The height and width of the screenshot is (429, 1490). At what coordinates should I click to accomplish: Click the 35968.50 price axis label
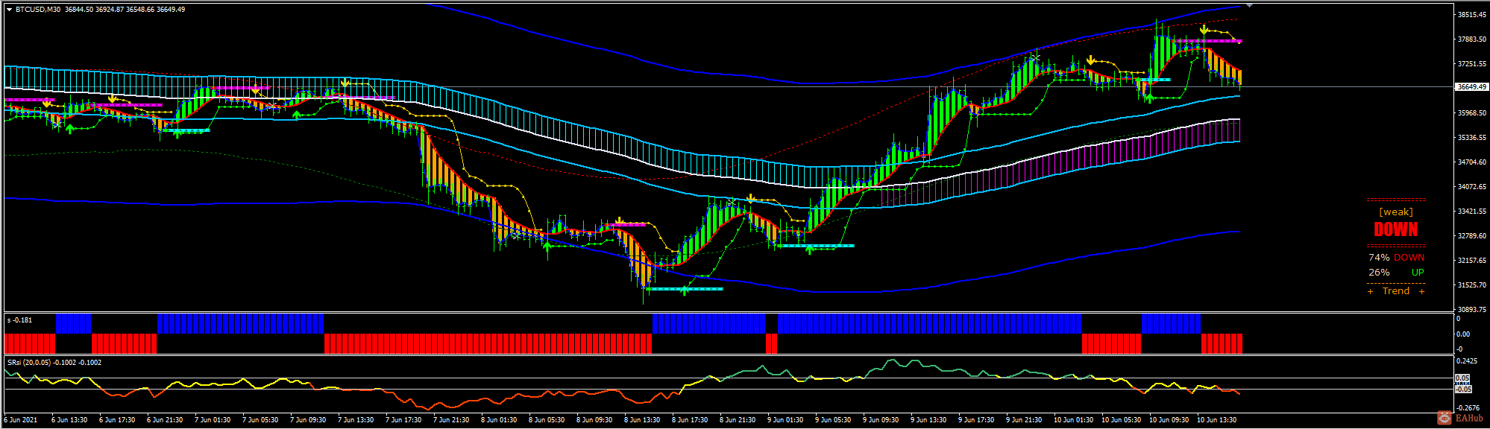(x=1471, y=113)
